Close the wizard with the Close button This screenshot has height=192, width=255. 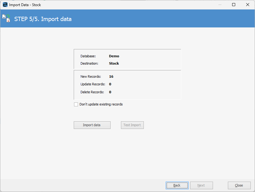coord(239,185)
